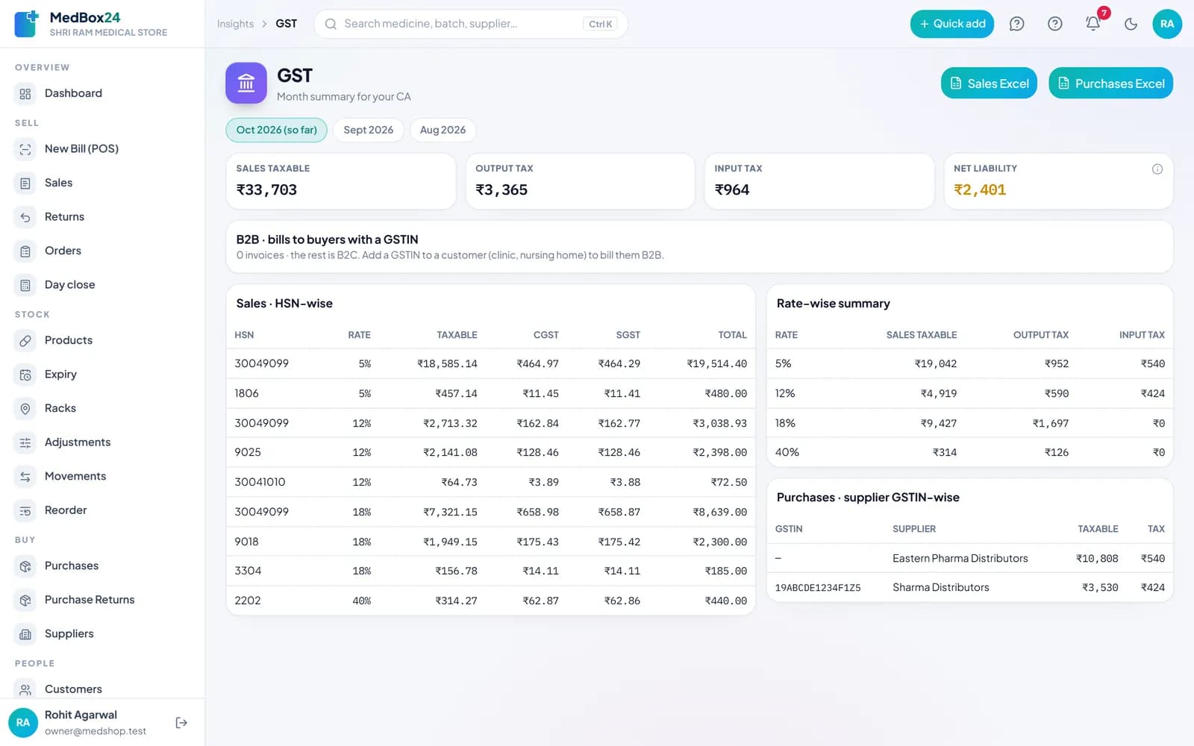1194x746 pixels.
Task: Click HSN 9025 row in sales table
Action: tap(490, 452)
